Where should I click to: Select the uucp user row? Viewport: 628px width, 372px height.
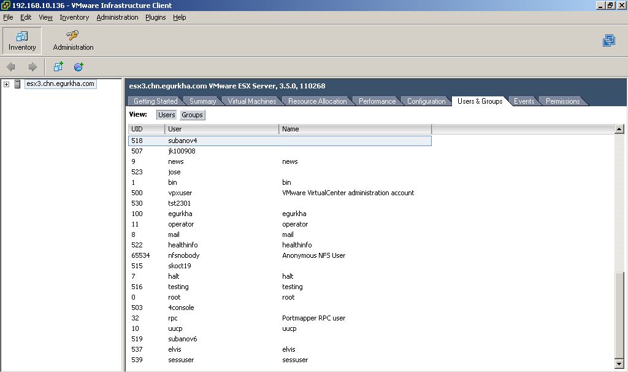[x=280, y=328]
